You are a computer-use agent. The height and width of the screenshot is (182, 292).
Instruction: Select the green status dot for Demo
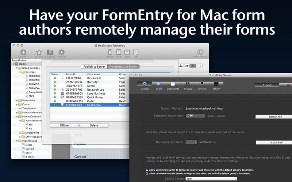(54, 86)
